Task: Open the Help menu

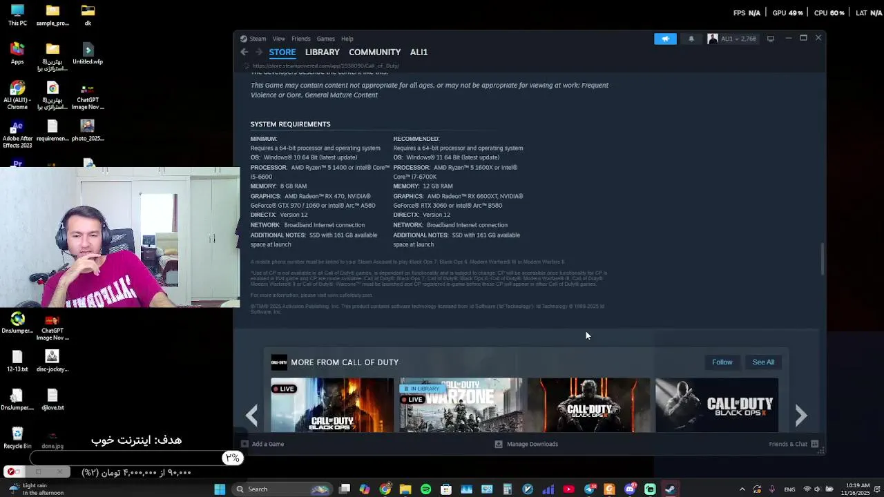Action: coord(347,39)
